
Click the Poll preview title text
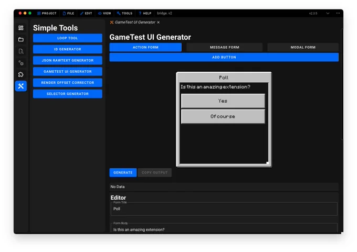[224, 78]
